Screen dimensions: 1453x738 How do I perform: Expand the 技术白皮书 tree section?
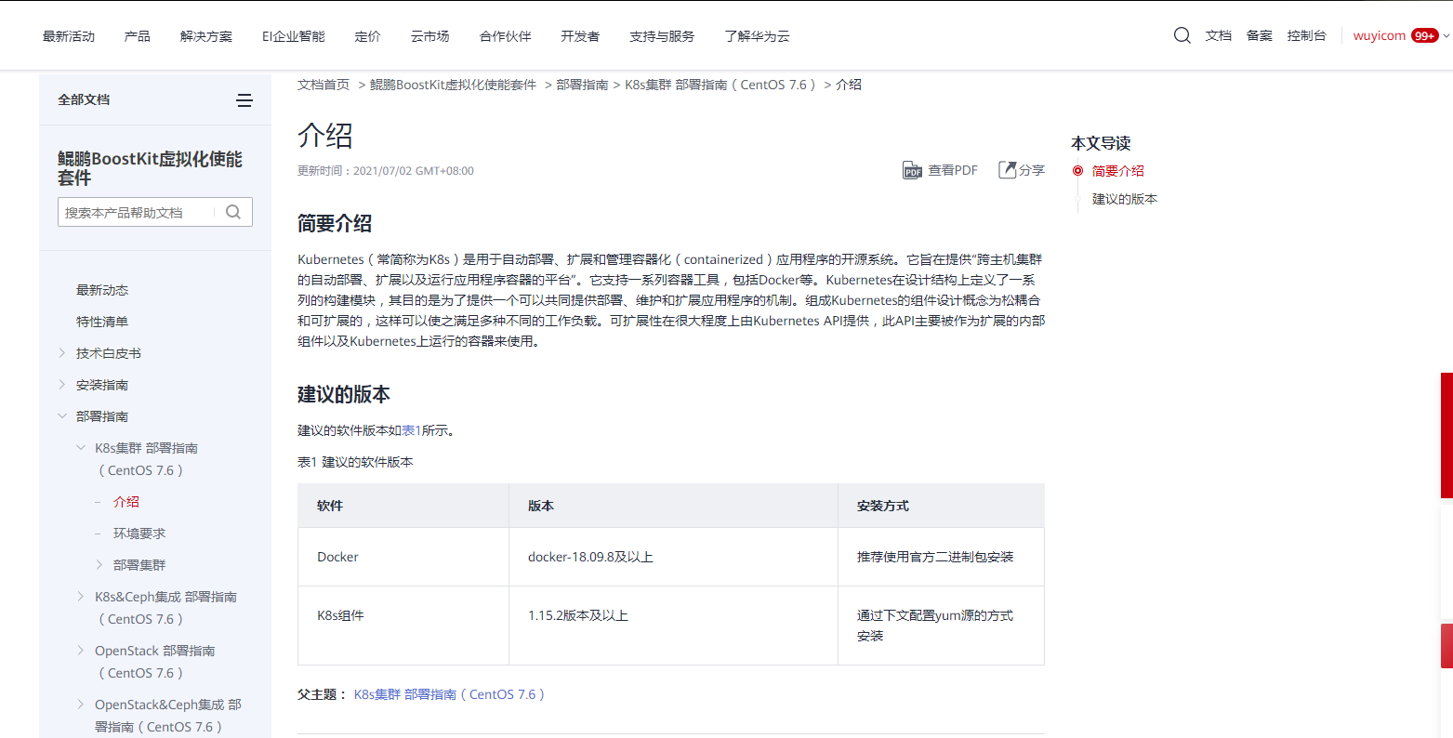point(62,353)
